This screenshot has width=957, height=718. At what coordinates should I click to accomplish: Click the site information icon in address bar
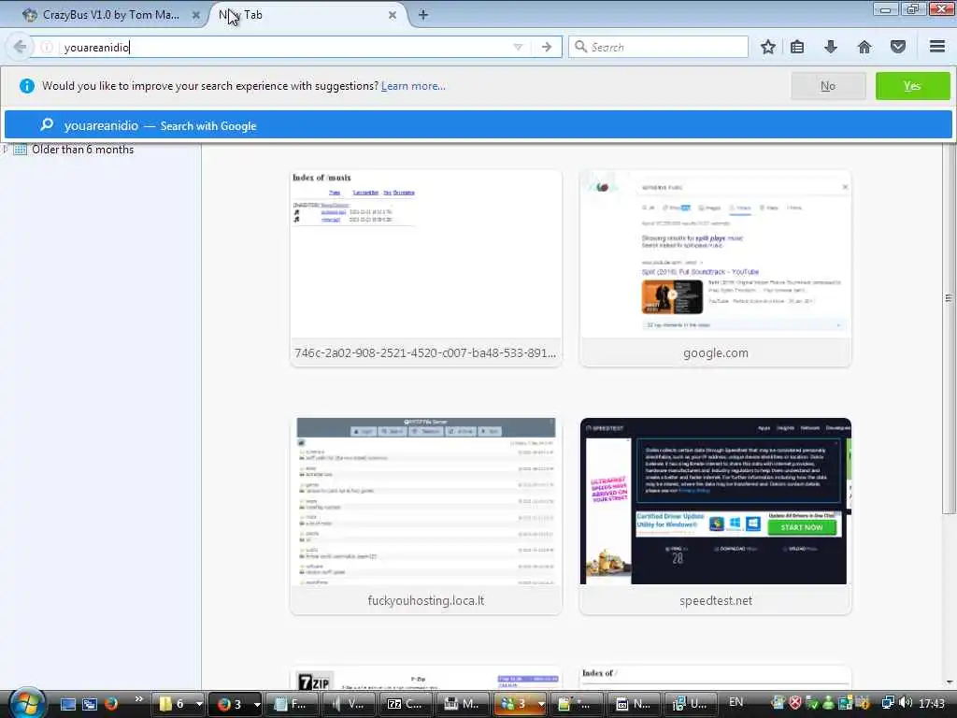tap(47, 47)
